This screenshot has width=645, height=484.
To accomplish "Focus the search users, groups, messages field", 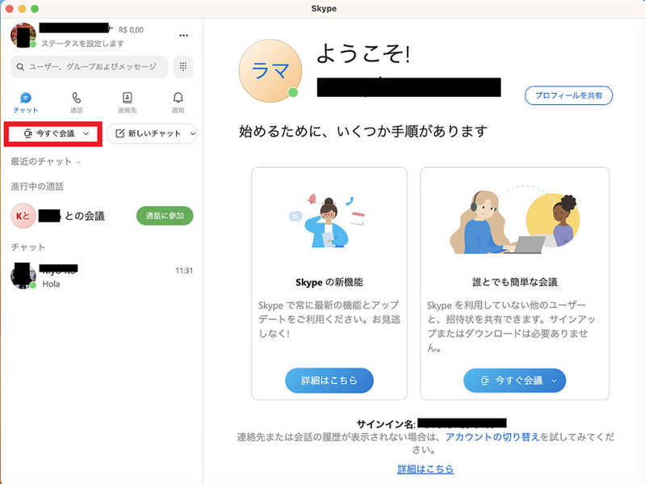I will pos(90,67).
